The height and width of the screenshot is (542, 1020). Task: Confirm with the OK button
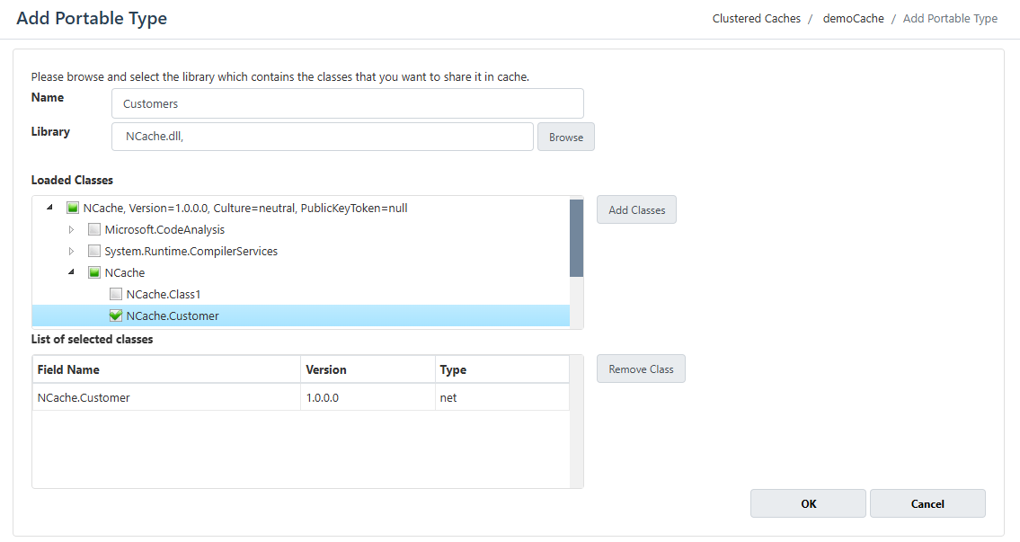click(x=808, y=503)
